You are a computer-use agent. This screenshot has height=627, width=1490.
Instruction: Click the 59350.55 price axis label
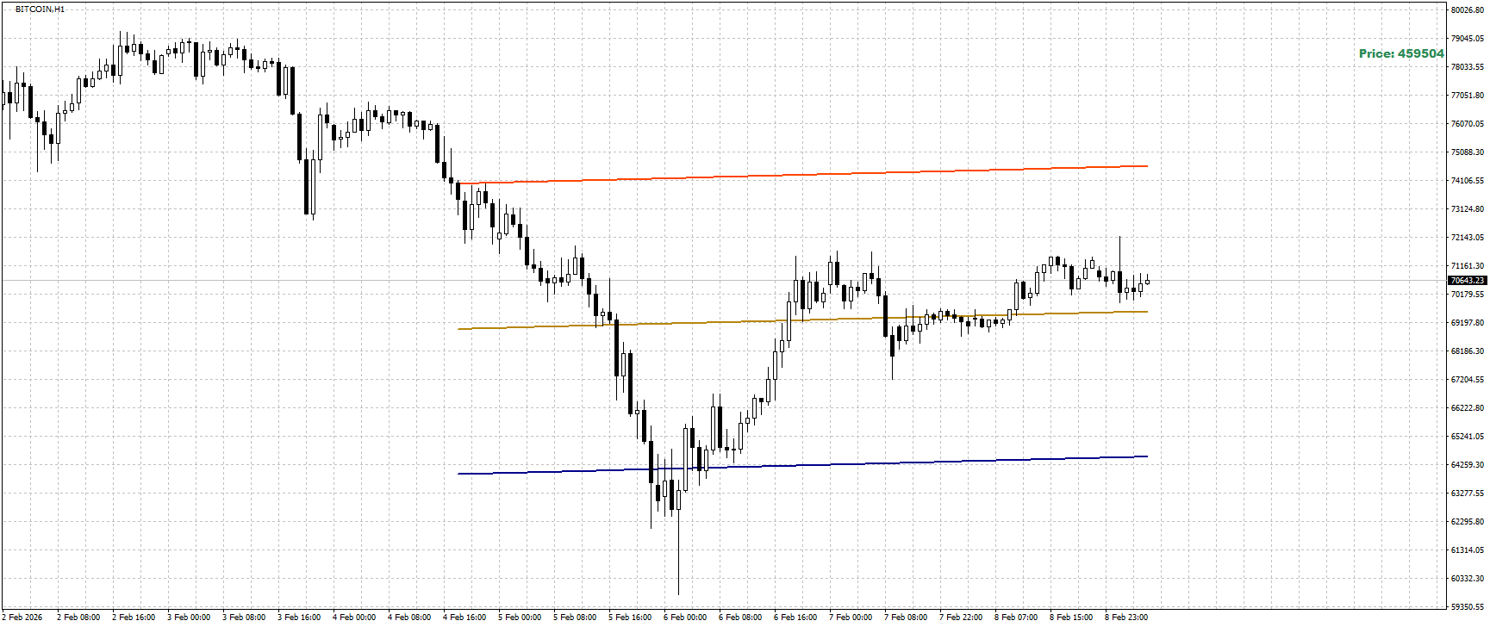click(x=1467, y=607)
